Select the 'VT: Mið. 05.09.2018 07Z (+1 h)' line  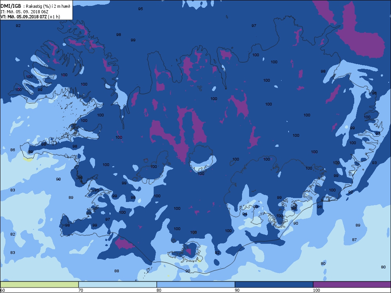(30, 17)
